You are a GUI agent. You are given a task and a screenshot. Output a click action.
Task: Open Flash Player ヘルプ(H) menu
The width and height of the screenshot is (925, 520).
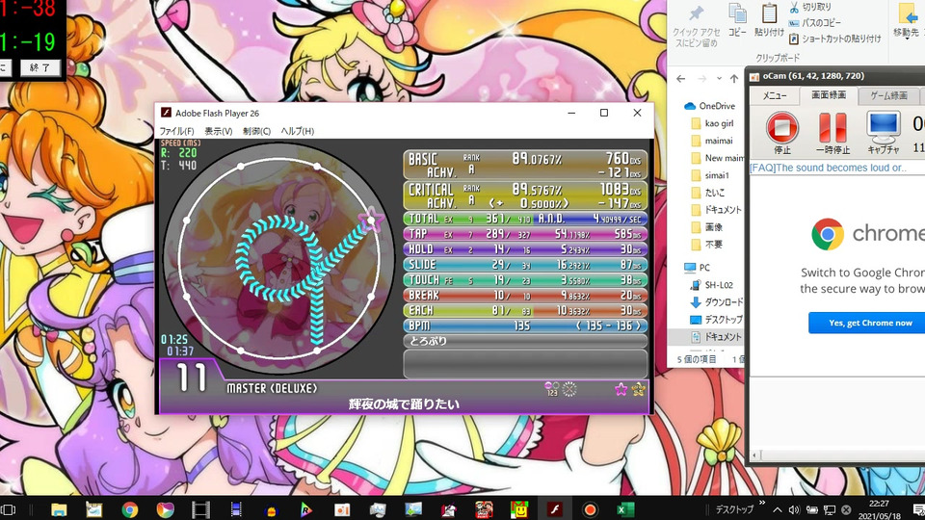298,131
